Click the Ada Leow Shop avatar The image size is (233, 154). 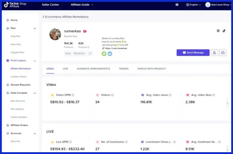tap(208, 5)
